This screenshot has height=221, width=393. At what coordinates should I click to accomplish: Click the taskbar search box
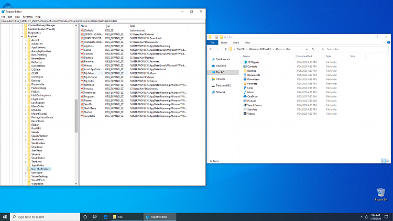point(45,217)
